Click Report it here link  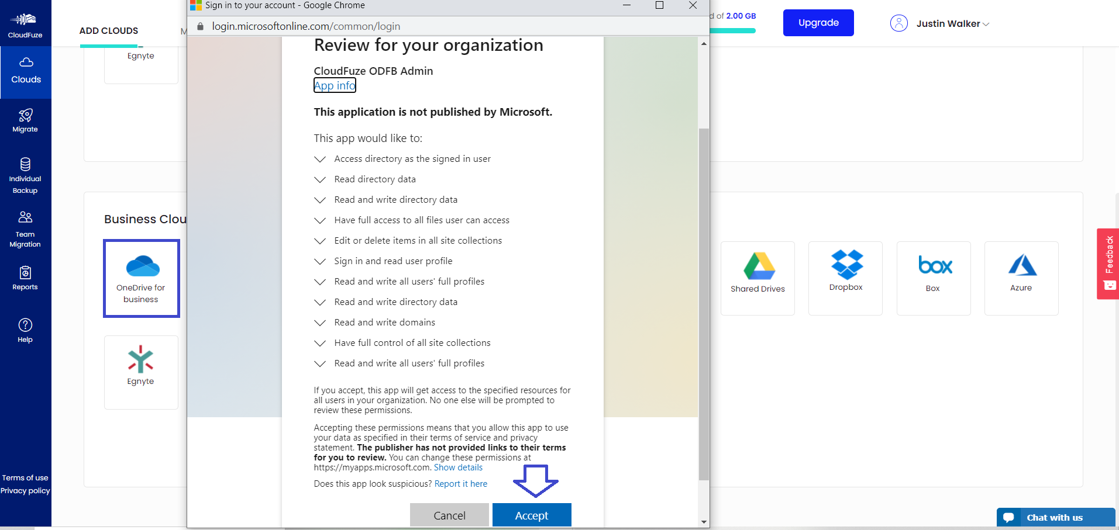click(461, 484)
